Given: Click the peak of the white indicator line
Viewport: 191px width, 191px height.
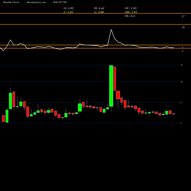Looking at the screenshot, I should click(111, 30).
